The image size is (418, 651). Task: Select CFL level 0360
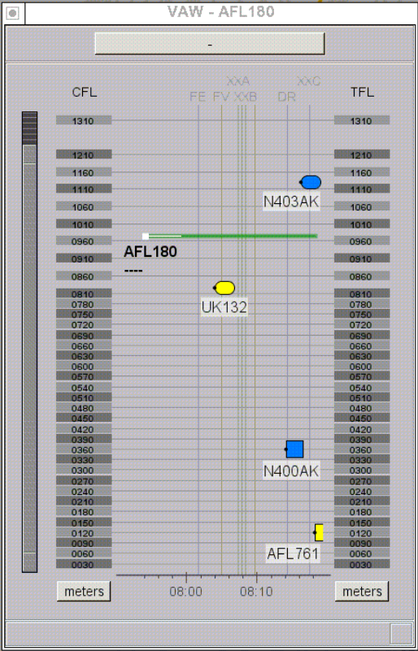point(84,449)
